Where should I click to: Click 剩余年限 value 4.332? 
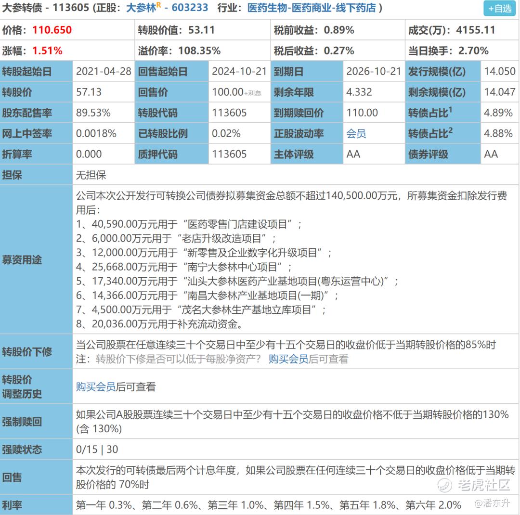point(359,92)
